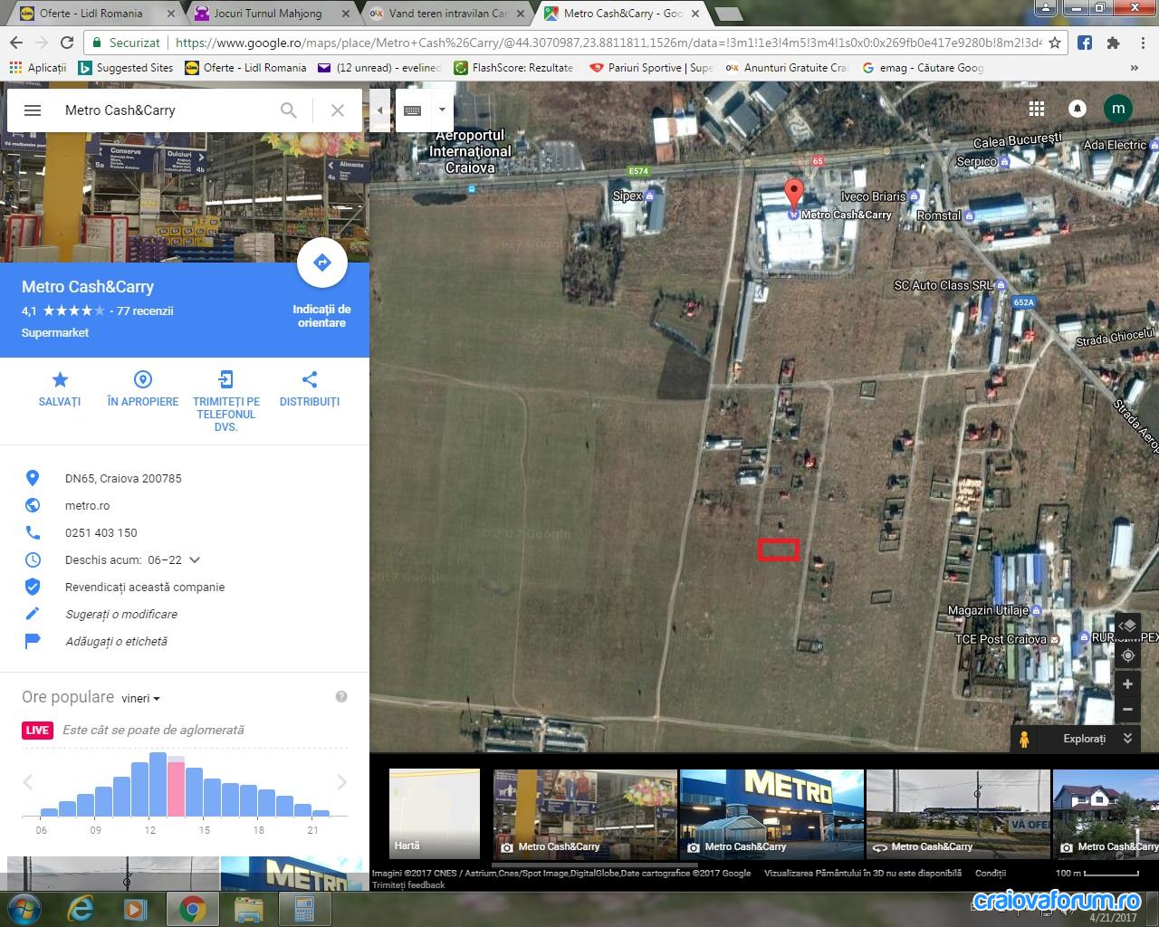Open the Pariuri Sportive bookmark
The width and height of the screenshot is (1159, 927).
coord(651,68)
